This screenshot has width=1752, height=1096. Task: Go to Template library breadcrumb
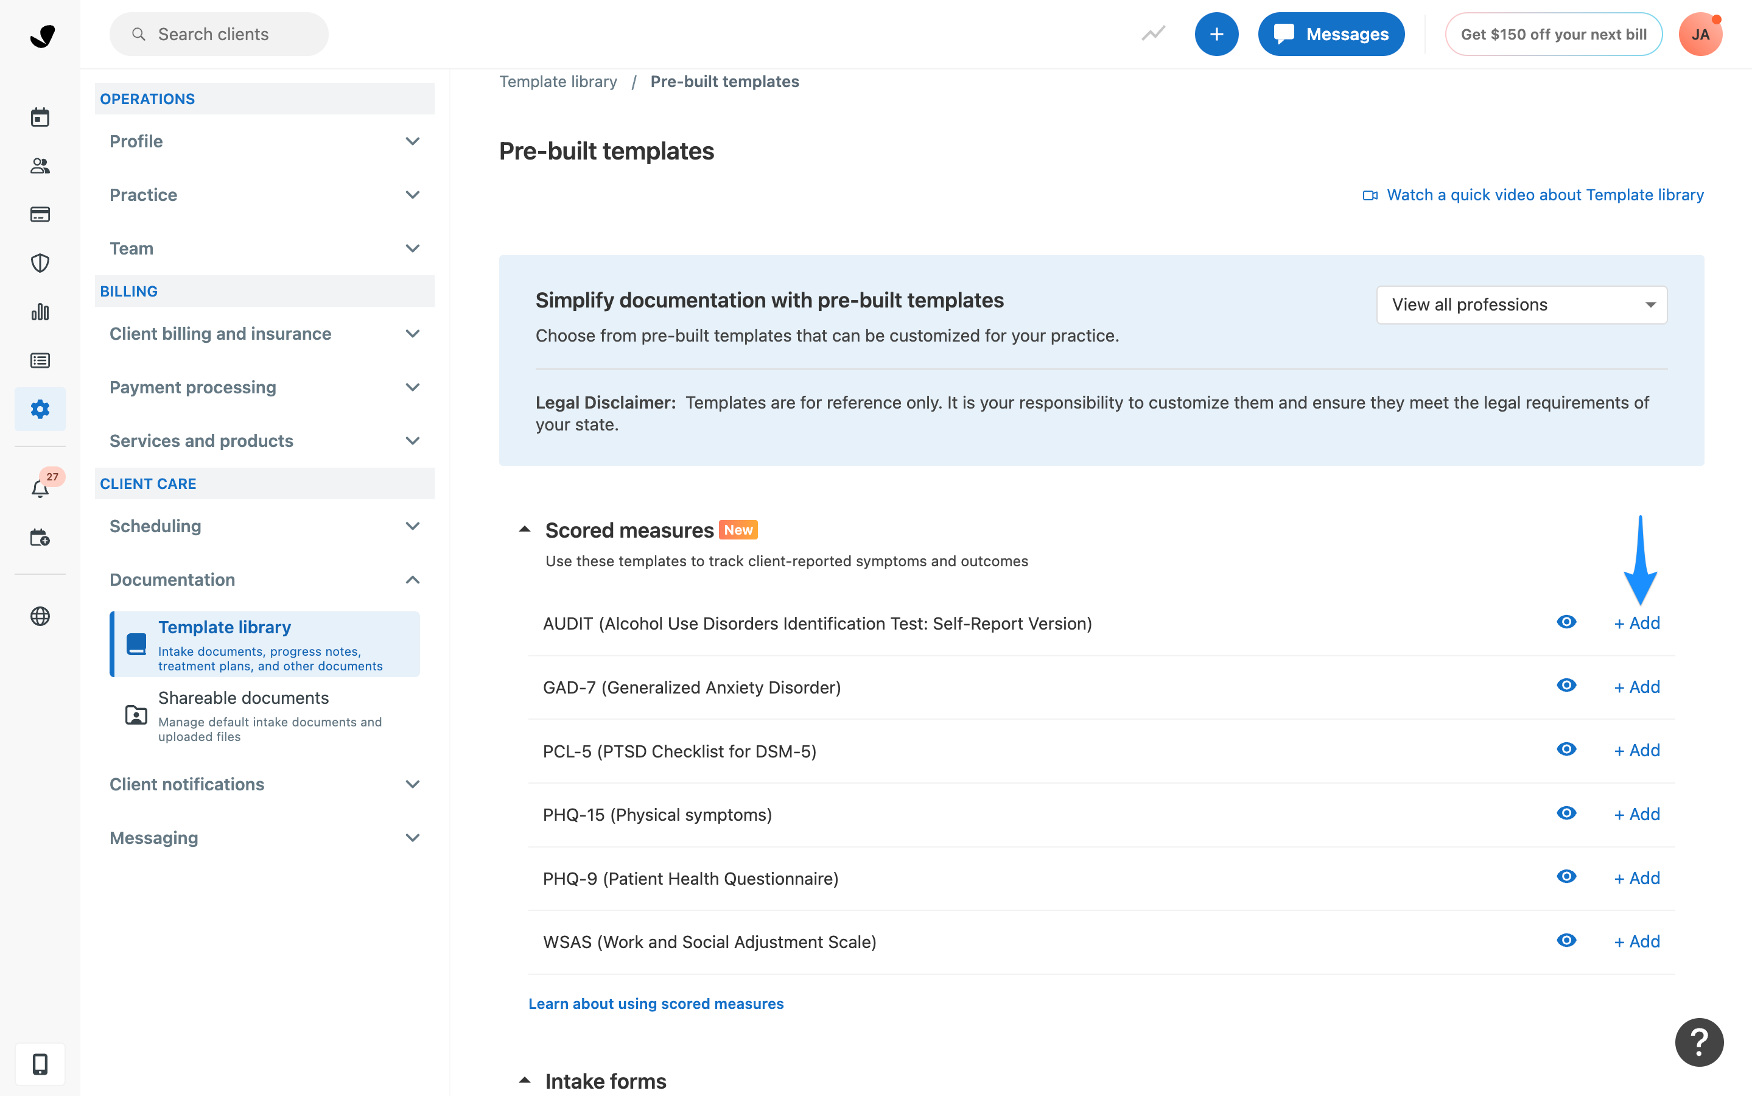pos(558,81)
